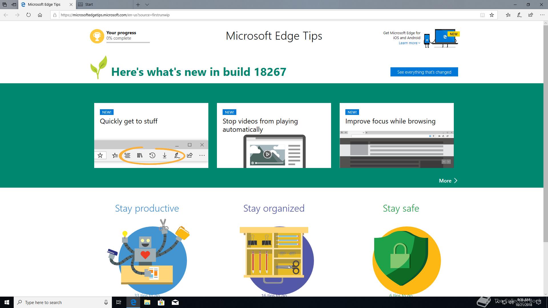
Task: Click the robot illustration
Action: click(148, 257)
